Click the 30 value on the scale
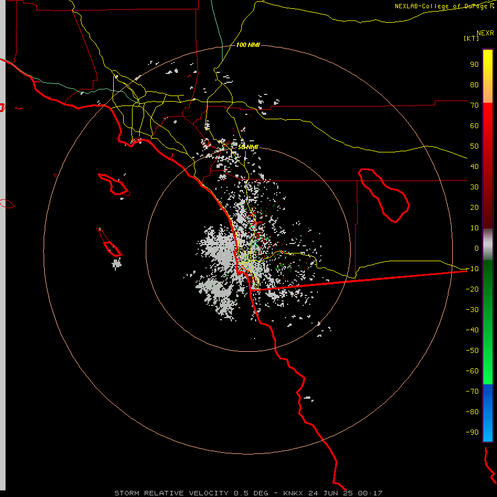 pyautogui.click(x=474, y=187)
